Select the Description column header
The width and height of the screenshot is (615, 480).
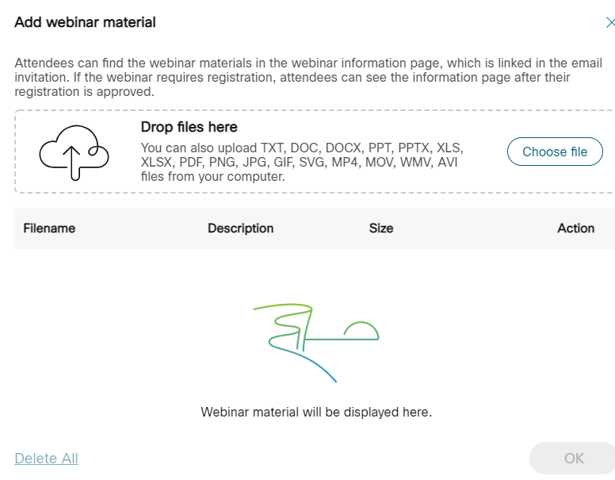click(240, 228)
